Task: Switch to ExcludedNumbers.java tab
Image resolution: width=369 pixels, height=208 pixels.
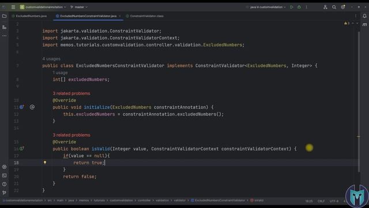Action: [29, 16]
